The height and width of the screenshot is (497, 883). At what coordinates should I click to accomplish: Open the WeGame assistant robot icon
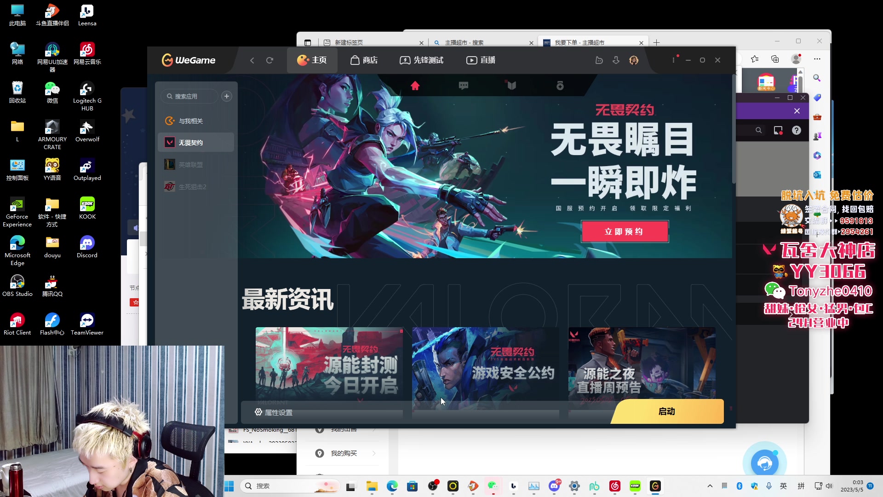tap(599, 60)
